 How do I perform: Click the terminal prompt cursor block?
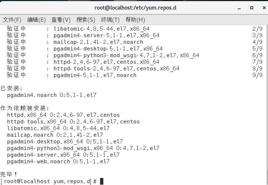coord(102,181)
